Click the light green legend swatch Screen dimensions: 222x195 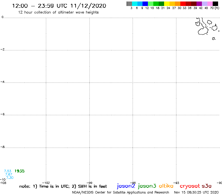tap(151, 4)
